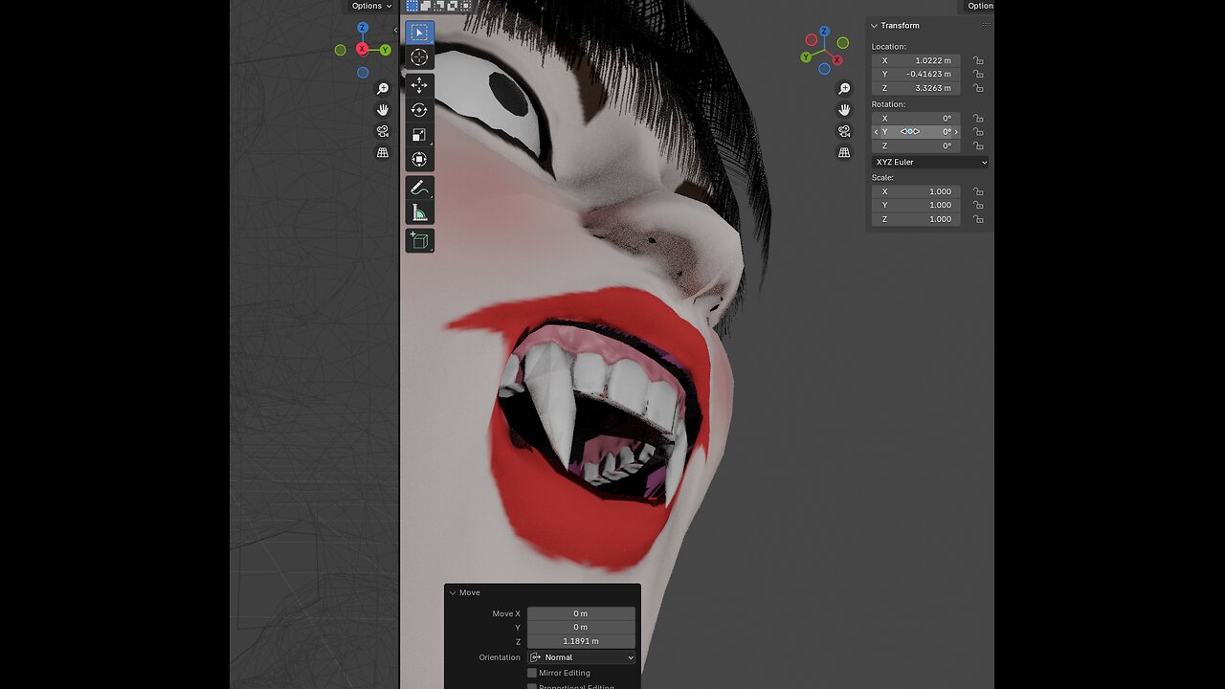Screen dimensions: 1225x689
Task: Edit Rotation X field
Action: tap(915, 119)
